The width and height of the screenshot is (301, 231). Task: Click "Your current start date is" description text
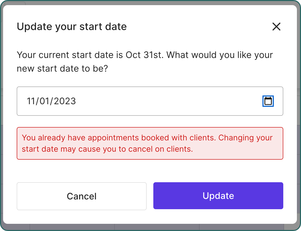click(70, 55)
